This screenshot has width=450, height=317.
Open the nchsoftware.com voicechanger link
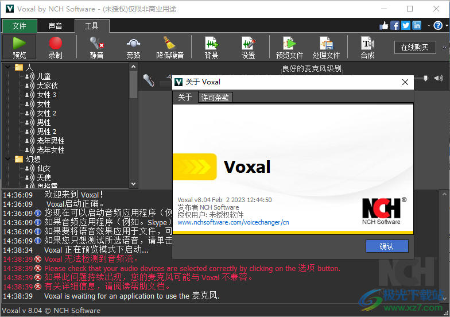[233, 222]
